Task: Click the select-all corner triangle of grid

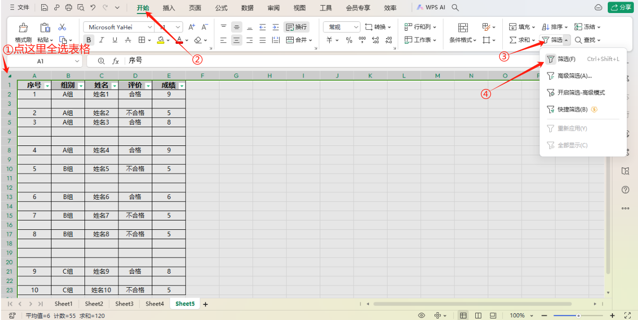Action: point(9,76)
